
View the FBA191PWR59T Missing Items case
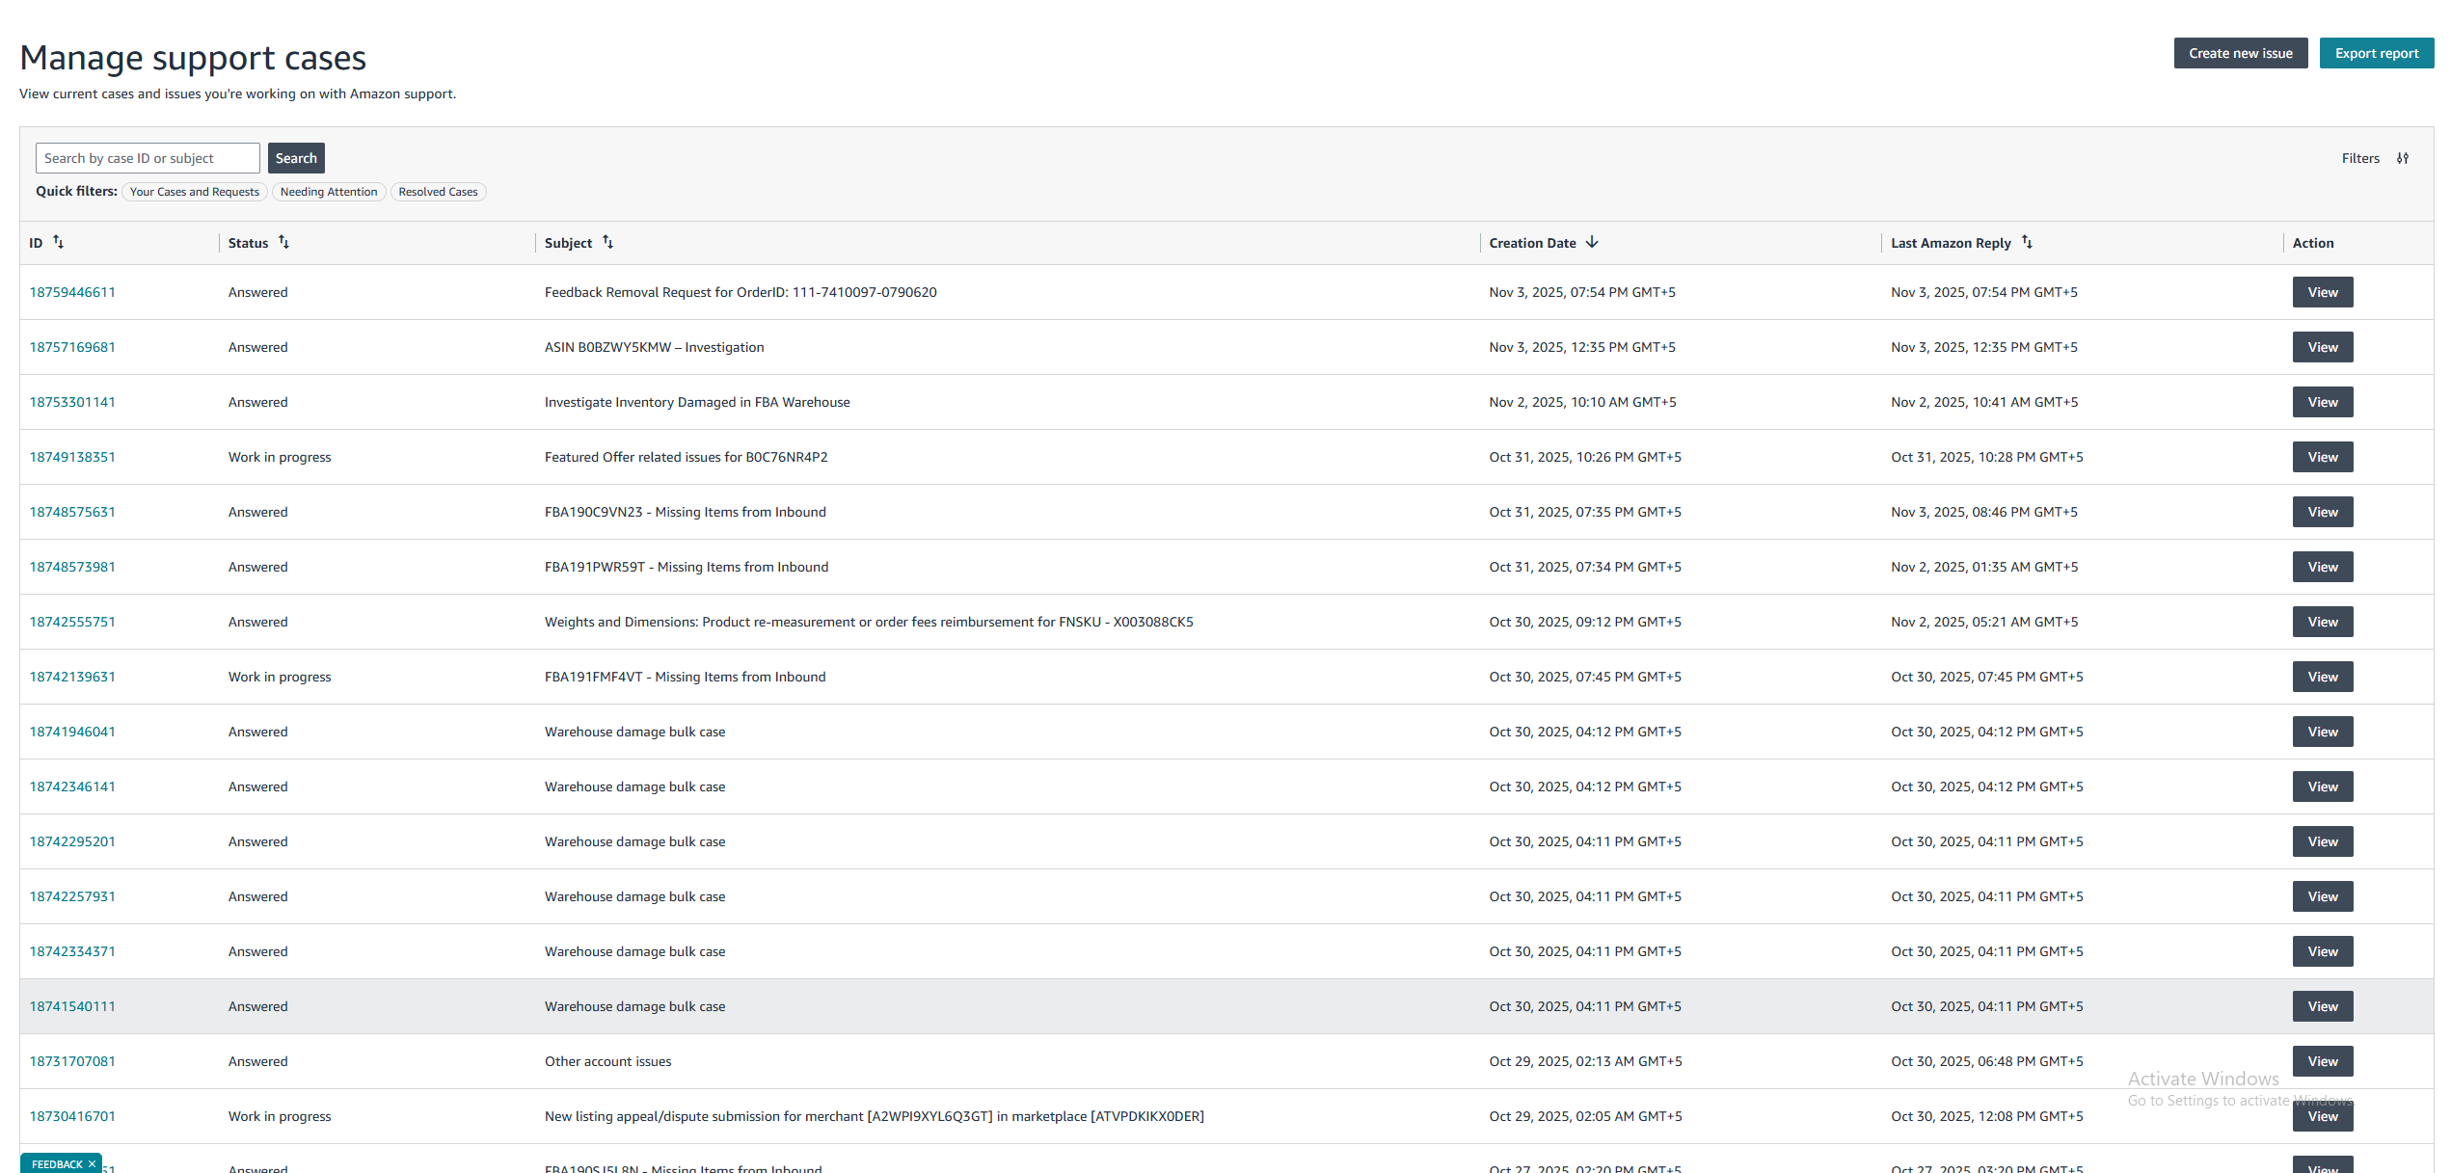[2323, 567]
